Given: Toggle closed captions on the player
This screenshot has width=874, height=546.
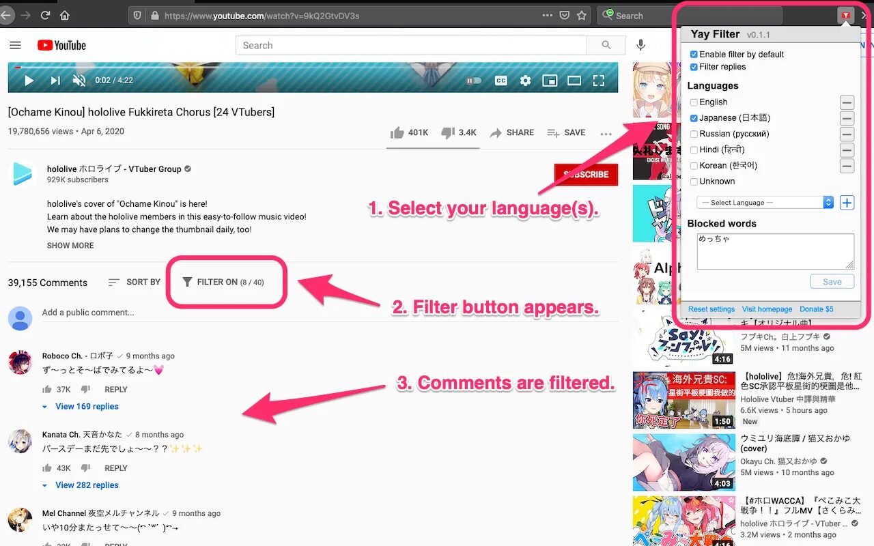Looking at the screenshot, I should click(x=501, y=81).
